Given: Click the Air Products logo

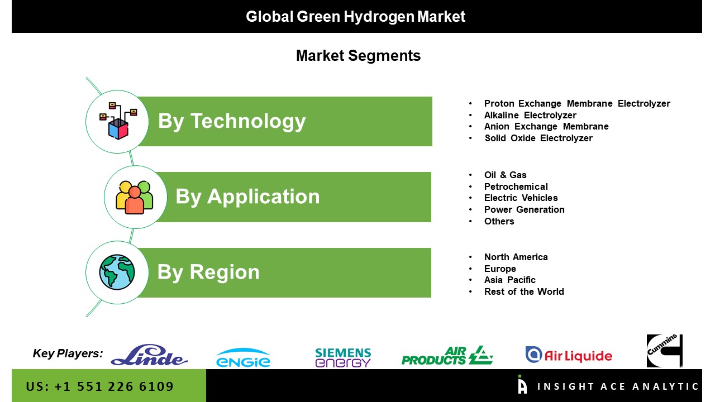Looking at the screenshot, I should click(x=446, y=356).
